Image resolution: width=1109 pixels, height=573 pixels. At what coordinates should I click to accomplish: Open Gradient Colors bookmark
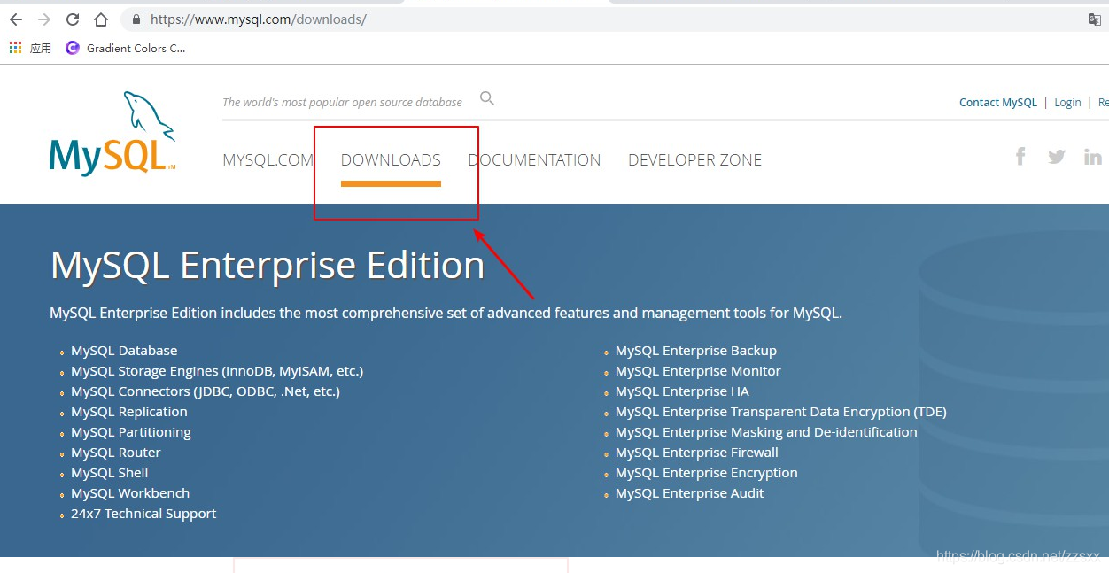126,48
